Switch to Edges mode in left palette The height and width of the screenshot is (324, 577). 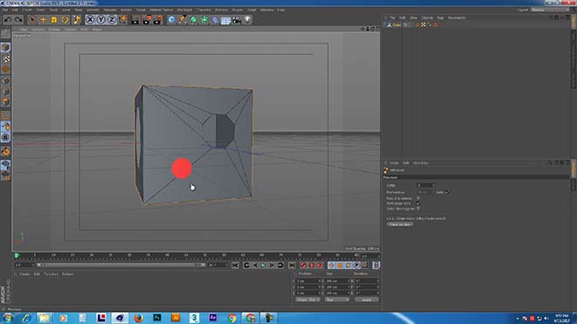5,91
